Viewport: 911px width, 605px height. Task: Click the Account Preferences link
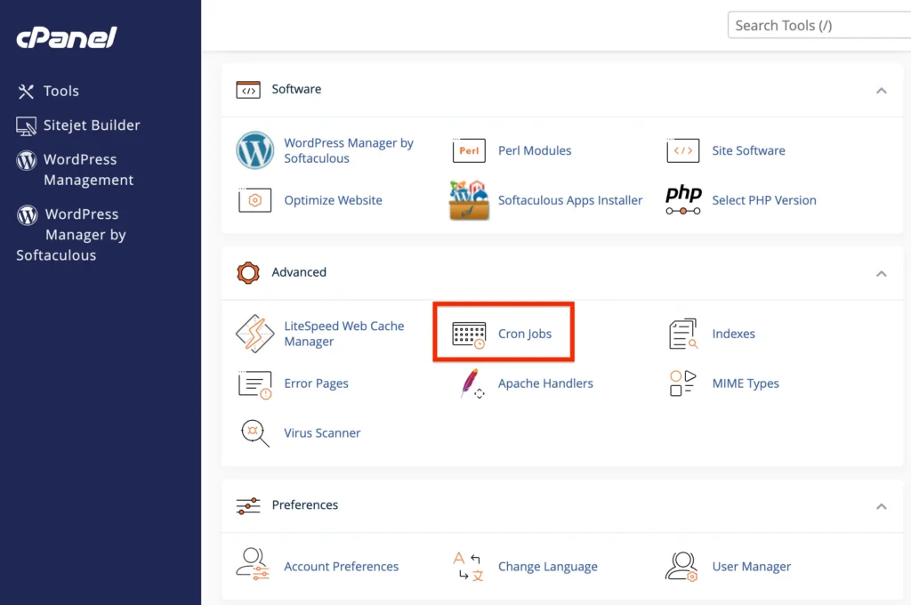click(x=341, y=567)
